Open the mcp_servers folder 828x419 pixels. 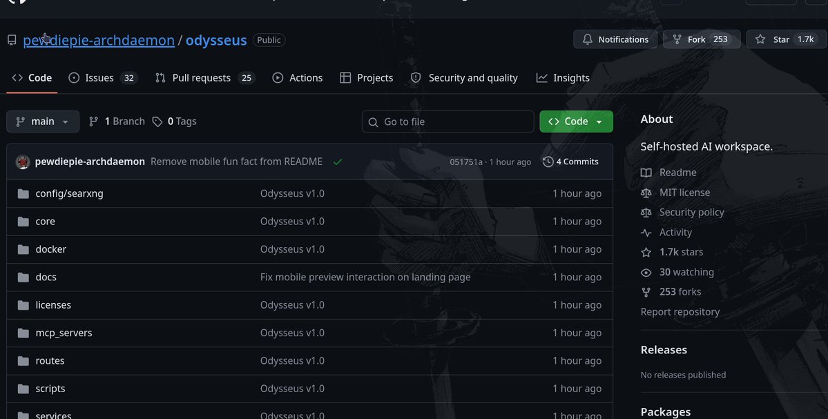(64, 333)
